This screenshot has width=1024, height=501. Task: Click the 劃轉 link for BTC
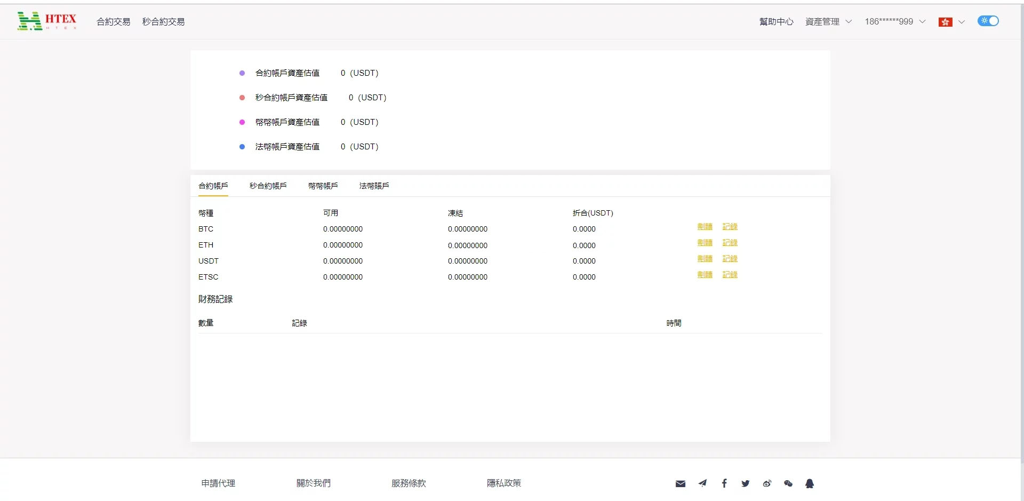[x=705, y=227]
